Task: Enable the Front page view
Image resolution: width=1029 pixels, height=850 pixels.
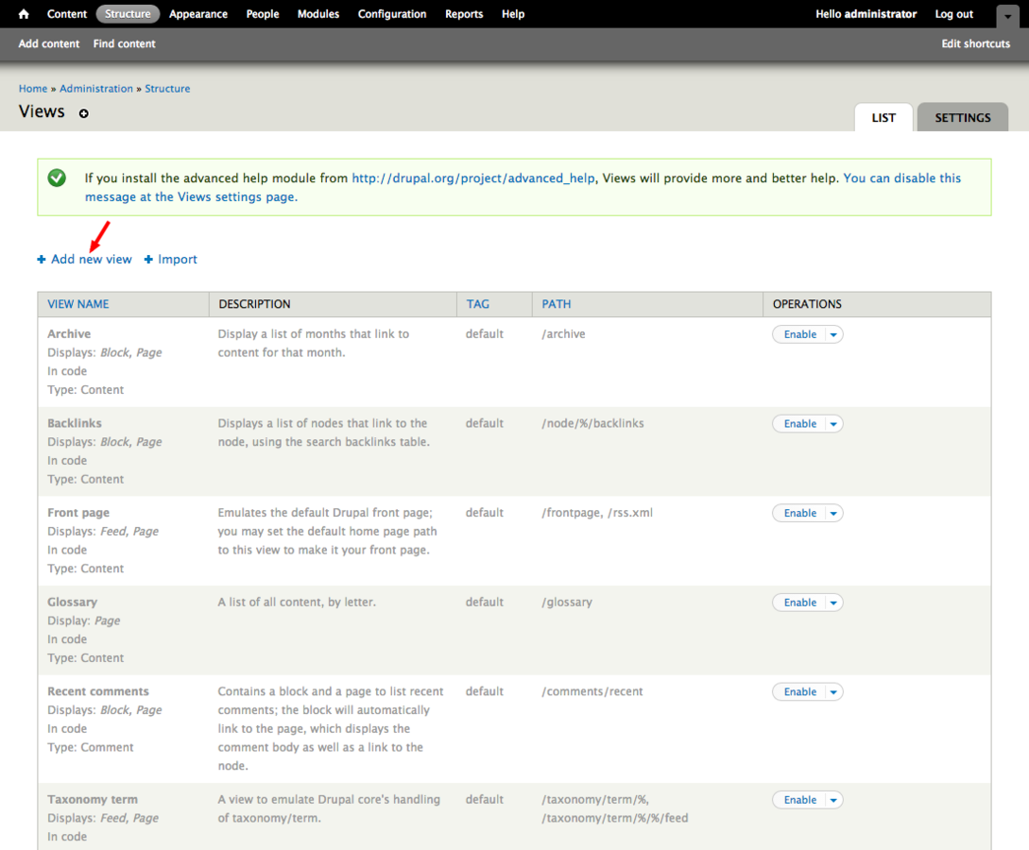Action: tap(800, 513)
